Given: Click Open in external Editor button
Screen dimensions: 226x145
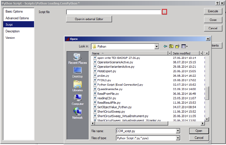Looking at the screenshot, I should click(x=89, y=19).
